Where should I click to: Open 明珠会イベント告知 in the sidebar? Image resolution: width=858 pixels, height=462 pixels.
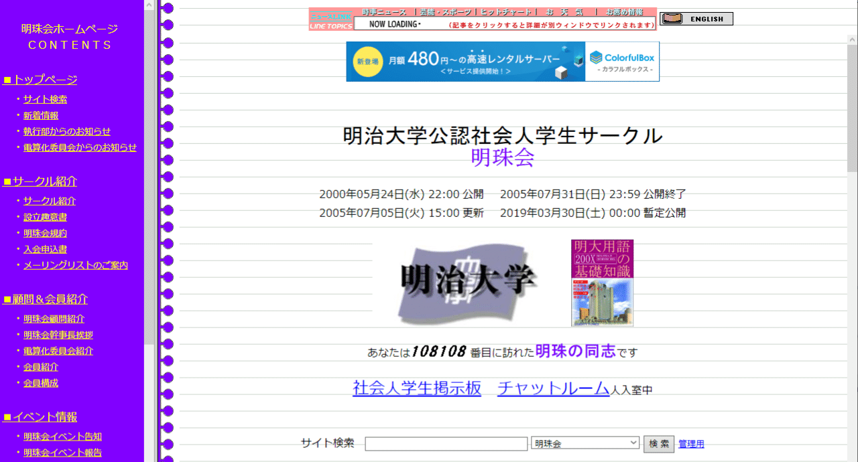click(x=62, y=437)
